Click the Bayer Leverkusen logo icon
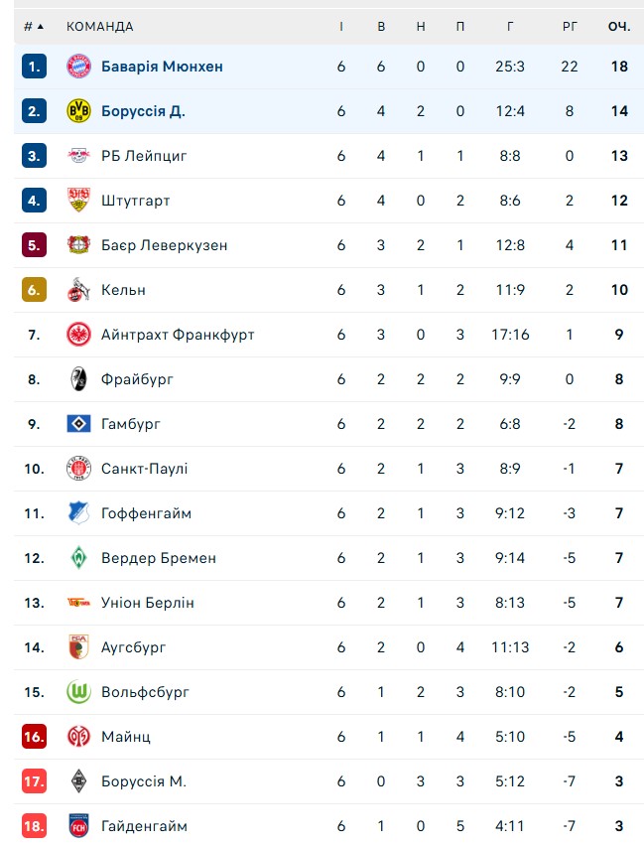This screenshot has height=846, width=644. [78, 245]
